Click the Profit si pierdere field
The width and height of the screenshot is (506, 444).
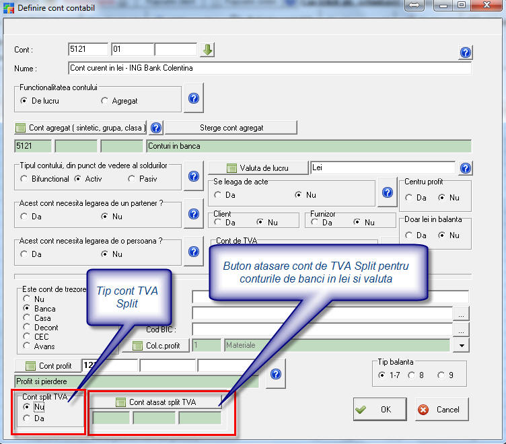point(137,381)
